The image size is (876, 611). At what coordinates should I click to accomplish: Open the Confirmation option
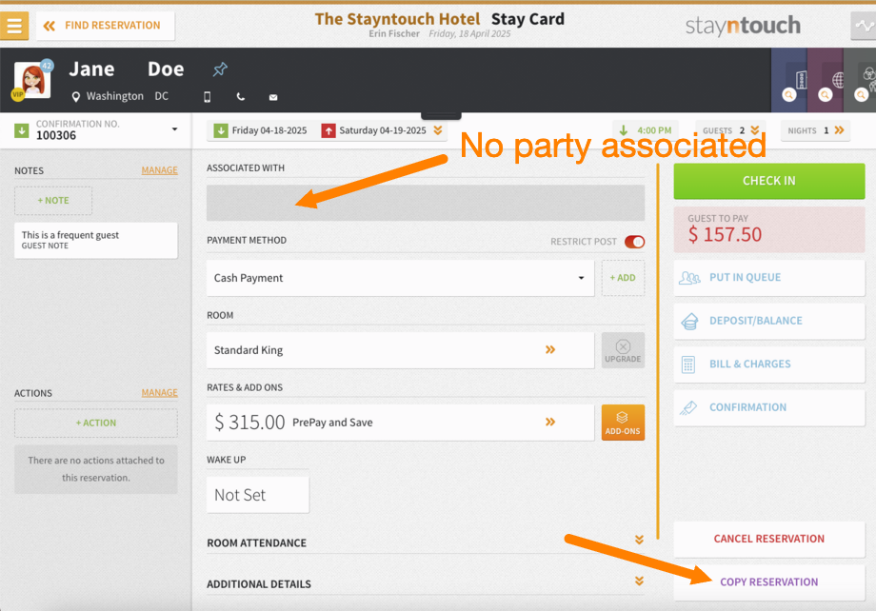click(769, 407)
